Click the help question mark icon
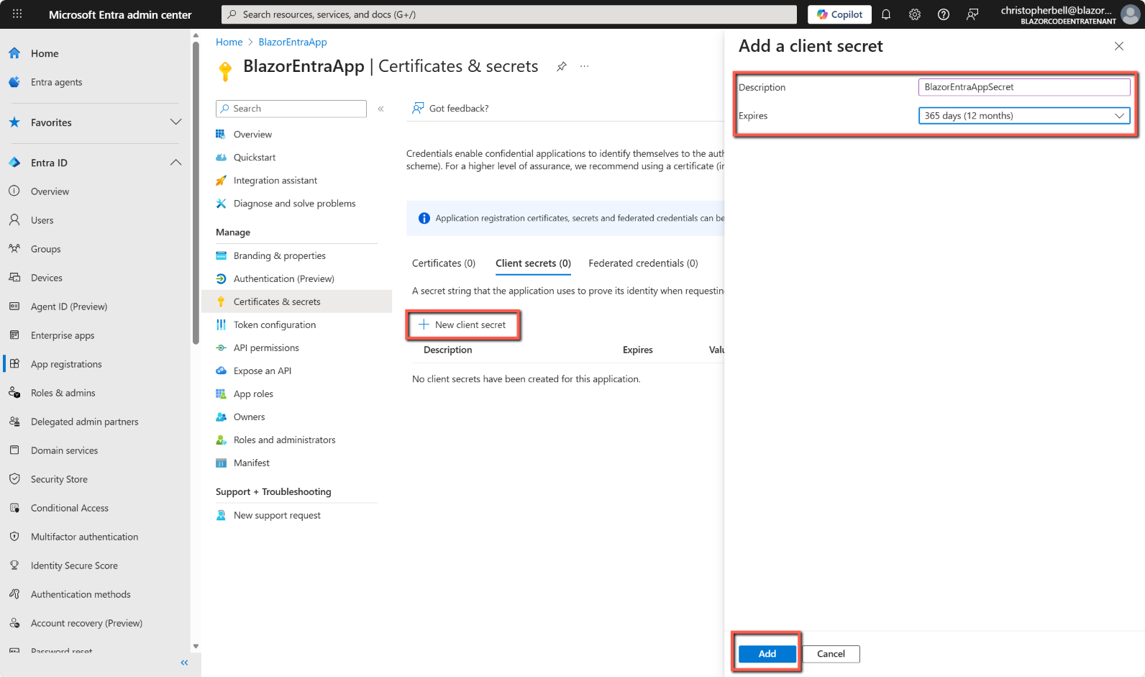This screenshot has width=1145, height=677. (944, 14)
